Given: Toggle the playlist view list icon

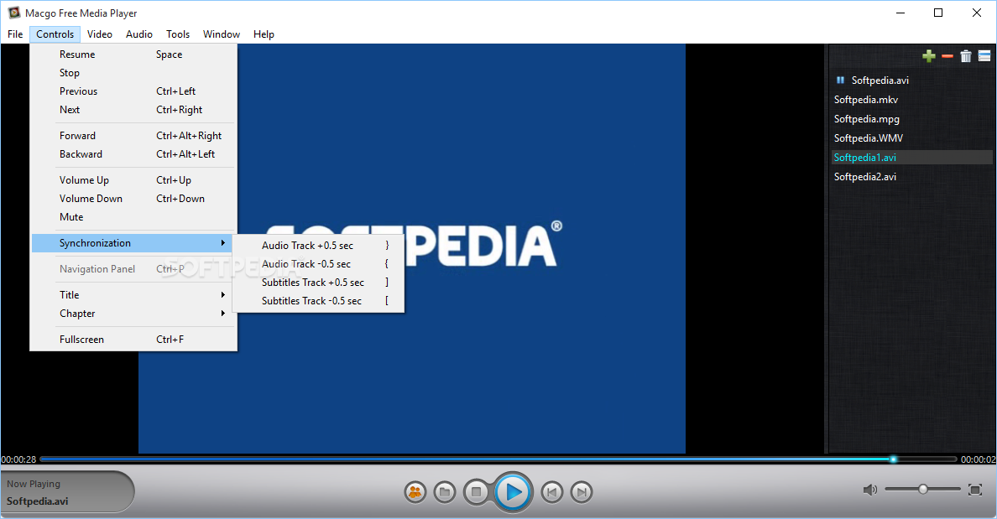Looking at the screenshot, I should click(984, 56).
